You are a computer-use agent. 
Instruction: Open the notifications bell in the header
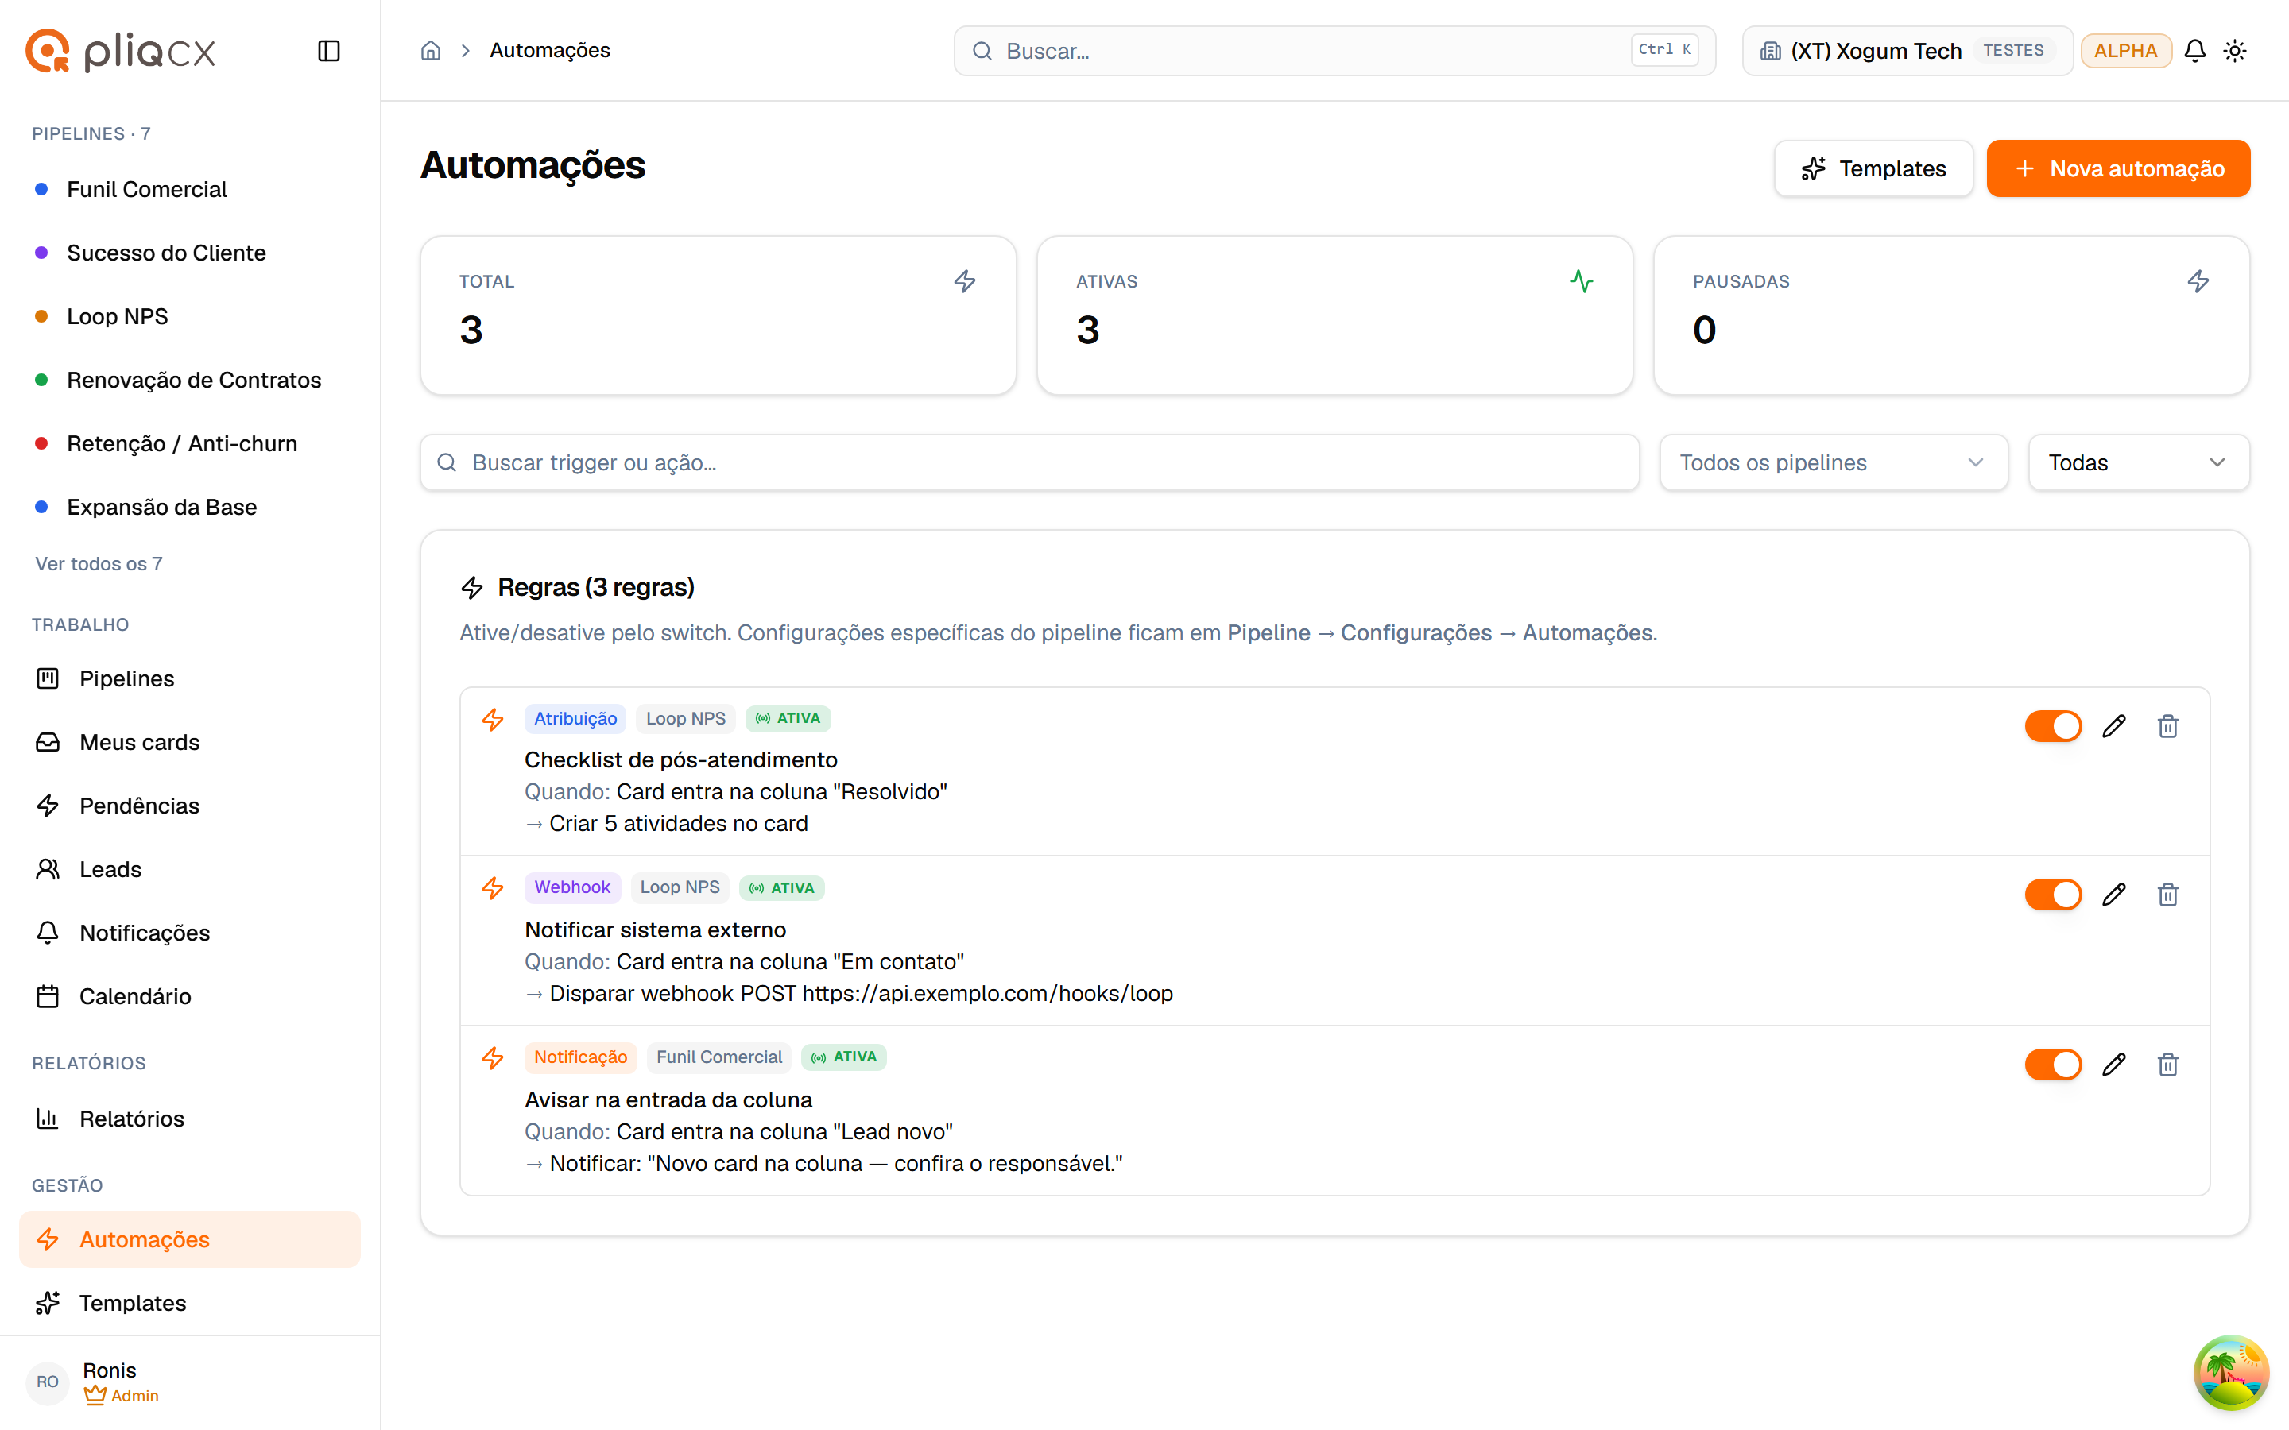coord(2195,51)
